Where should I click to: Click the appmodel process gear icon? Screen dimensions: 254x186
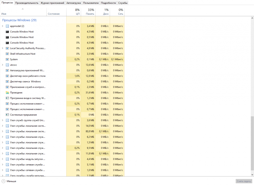coord(7,26)
